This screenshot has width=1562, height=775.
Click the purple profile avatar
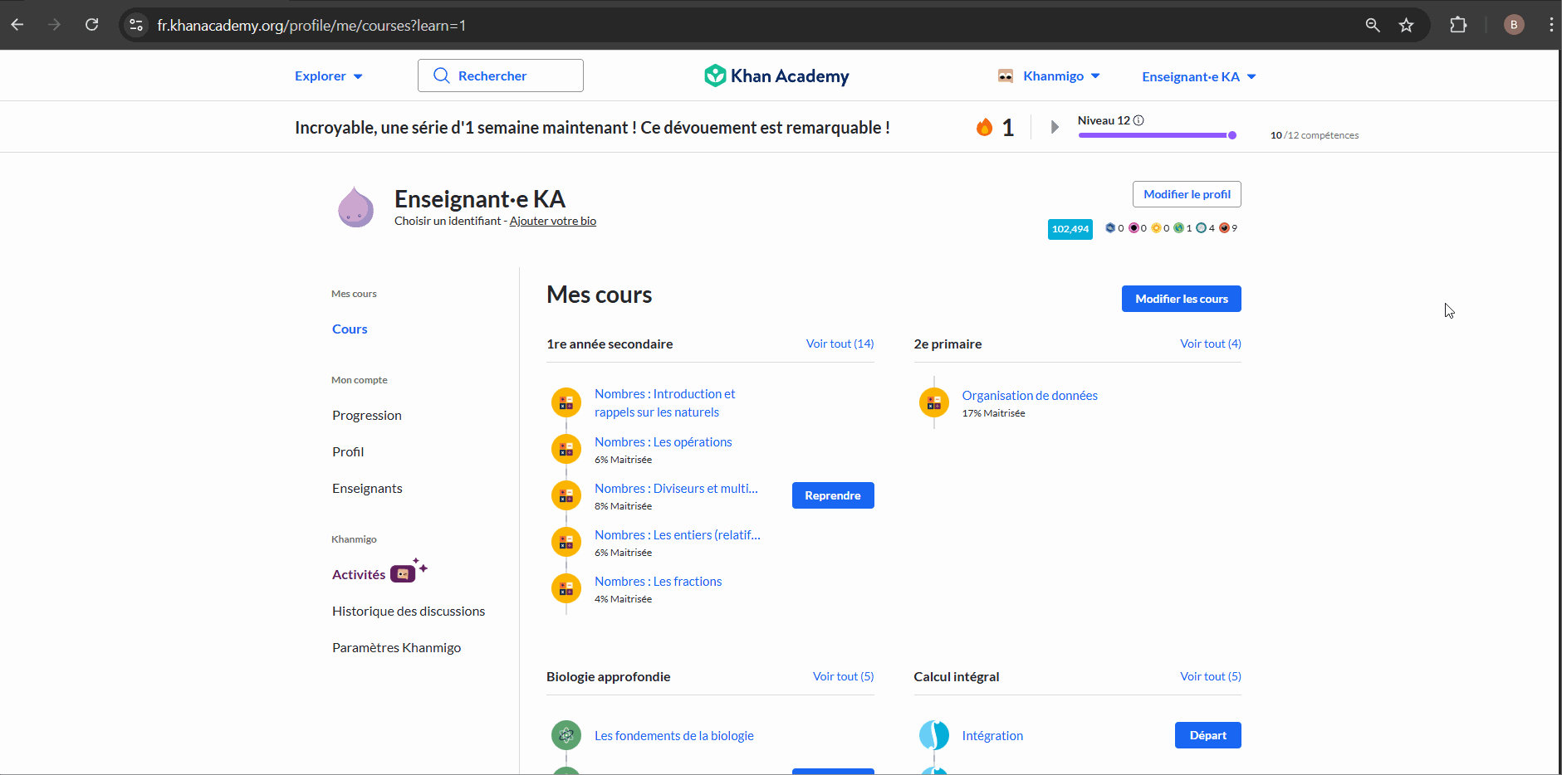pos(355,207)
